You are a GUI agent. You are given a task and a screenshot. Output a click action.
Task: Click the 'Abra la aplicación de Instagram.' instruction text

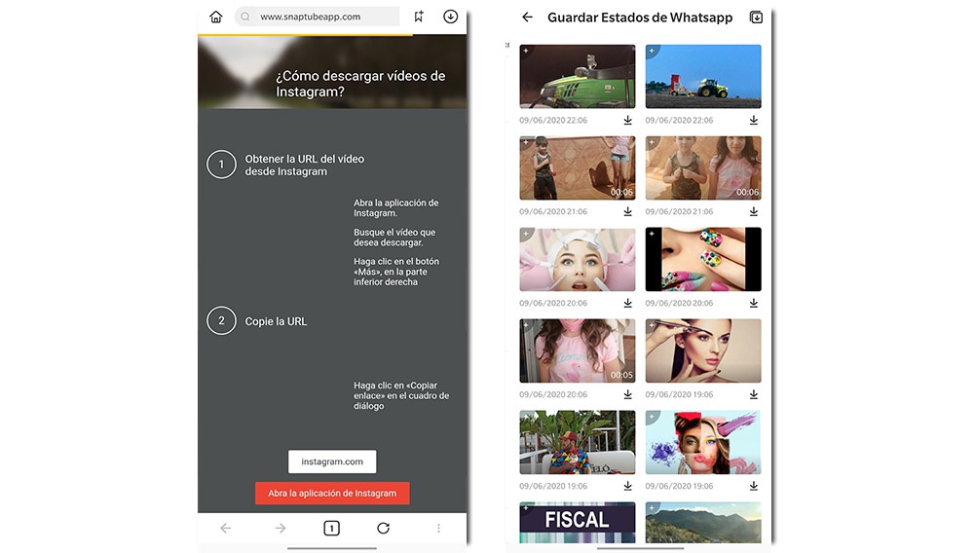(395, 208)
